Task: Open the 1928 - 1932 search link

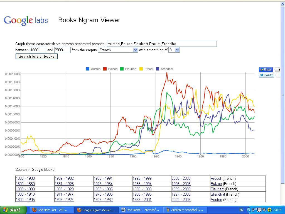Action: 103,200
